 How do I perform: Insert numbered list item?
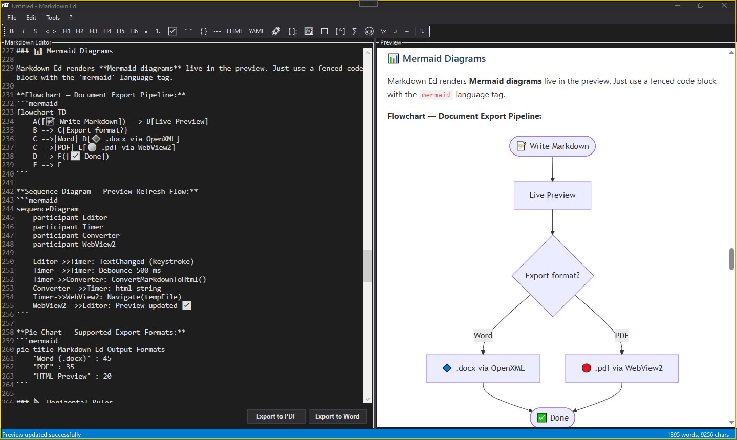pyautogui.click(x=158, y=31)
